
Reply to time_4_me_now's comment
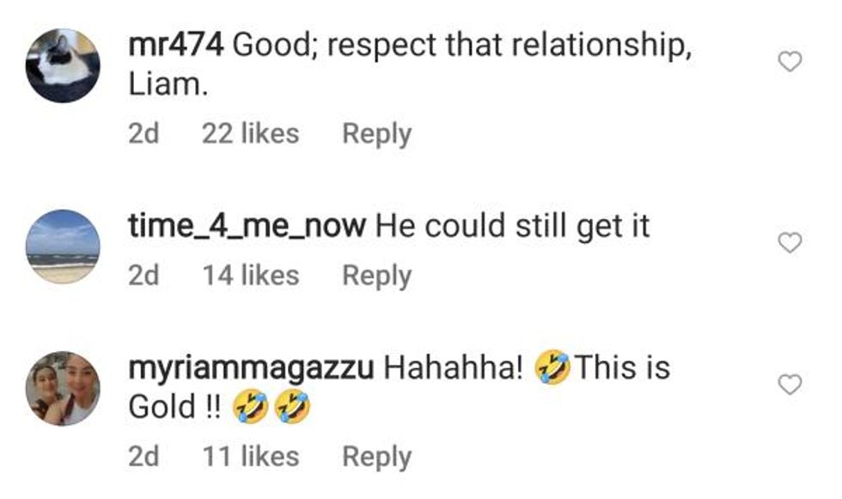pos(376,276)
